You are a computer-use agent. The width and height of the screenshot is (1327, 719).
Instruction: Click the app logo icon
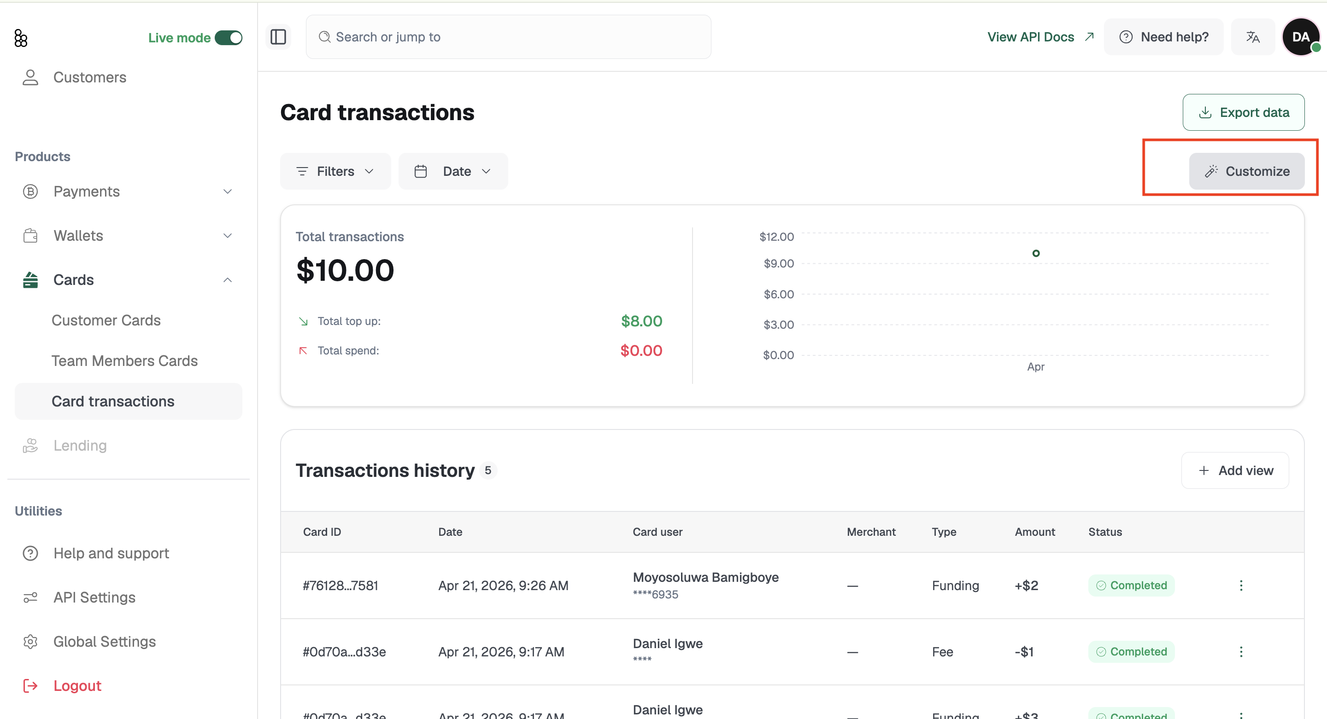pyautogui.click(x=21, y=38)
